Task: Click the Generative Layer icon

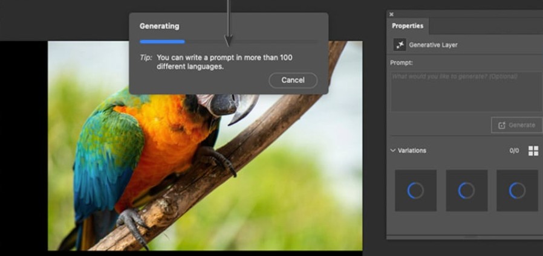Action: (400, 45)
